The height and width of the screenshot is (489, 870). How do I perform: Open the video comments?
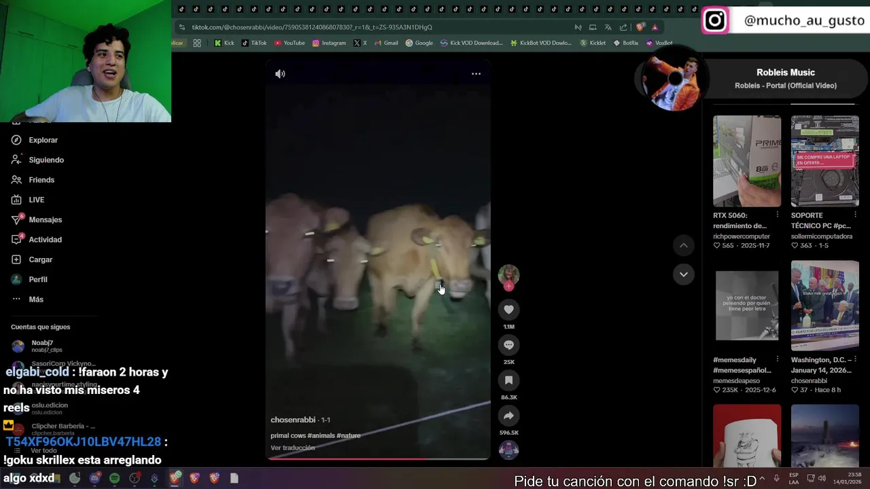tap(508, 345)
